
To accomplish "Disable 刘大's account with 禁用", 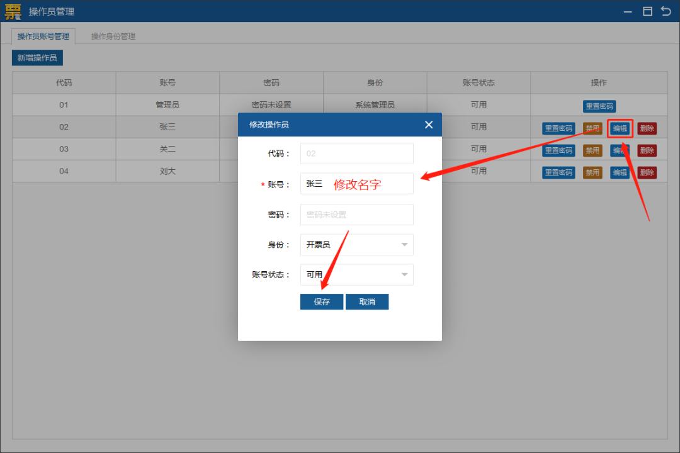I will pyautogui.click(x=592, y=172).
